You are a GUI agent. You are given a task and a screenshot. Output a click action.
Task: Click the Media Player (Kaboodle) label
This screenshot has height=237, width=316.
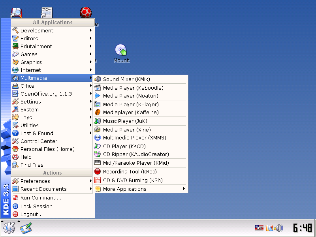(x=133, y=88)
